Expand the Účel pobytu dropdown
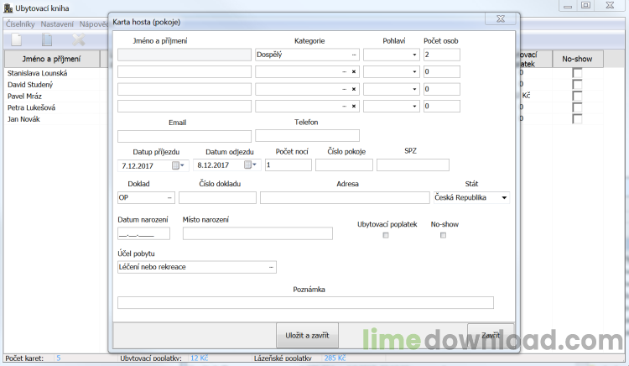629x366 pixels. coord(271,267)
